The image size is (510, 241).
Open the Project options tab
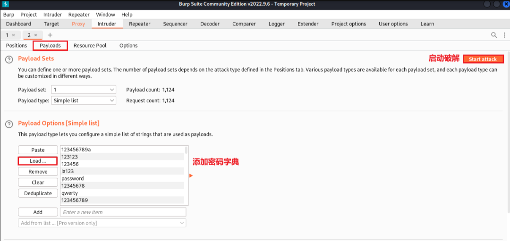(348, 24)
